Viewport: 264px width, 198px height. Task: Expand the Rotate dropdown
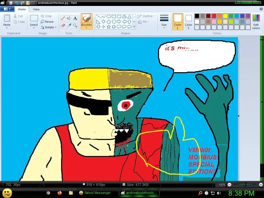coord(55,27)
